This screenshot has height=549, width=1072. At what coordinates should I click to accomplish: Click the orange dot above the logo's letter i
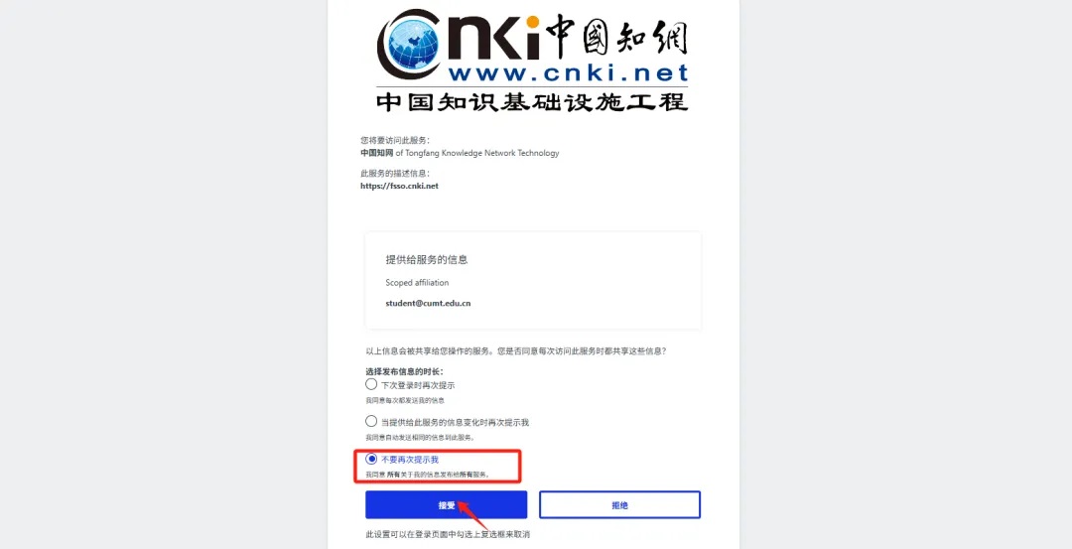pyautogui.click(x=532, y=23)
